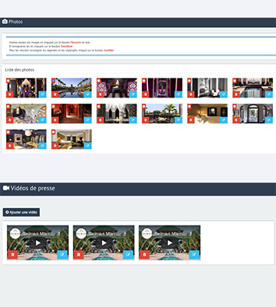
Task: Edit the beige room with framed pictures photo
Action: coord(224,120)
